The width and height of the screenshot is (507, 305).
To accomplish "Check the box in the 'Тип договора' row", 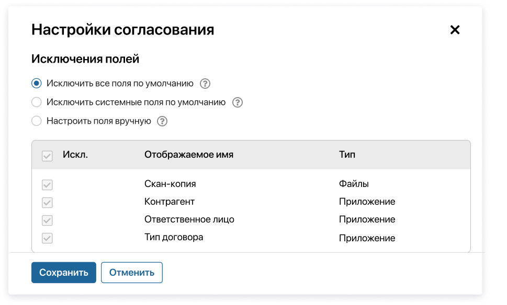I will (47, 238).
